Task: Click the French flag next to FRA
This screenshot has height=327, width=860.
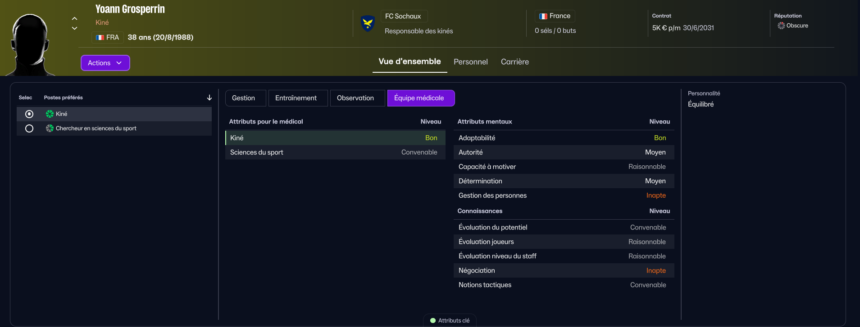Action: [x=100, y=38]
